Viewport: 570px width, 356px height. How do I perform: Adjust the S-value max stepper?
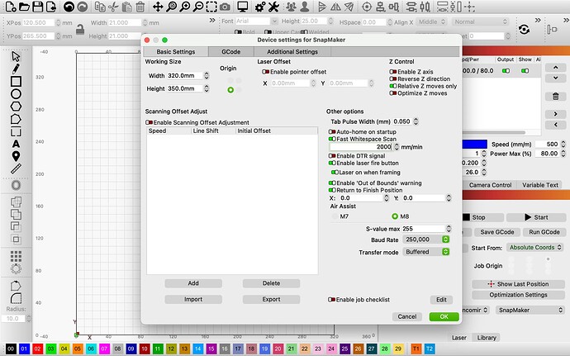449,229
